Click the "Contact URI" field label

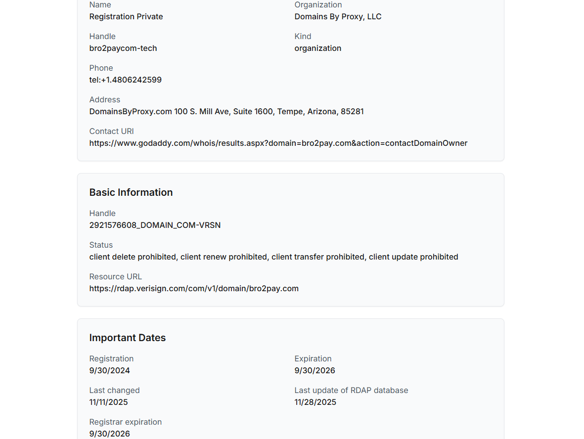tap(112, 132)
